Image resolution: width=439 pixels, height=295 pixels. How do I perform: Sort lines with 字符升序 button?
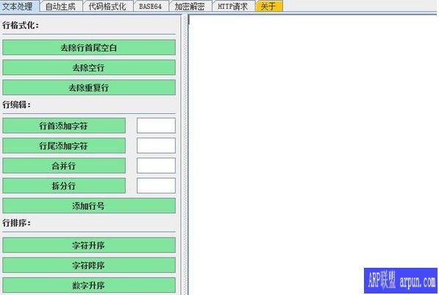pos(89,245)
